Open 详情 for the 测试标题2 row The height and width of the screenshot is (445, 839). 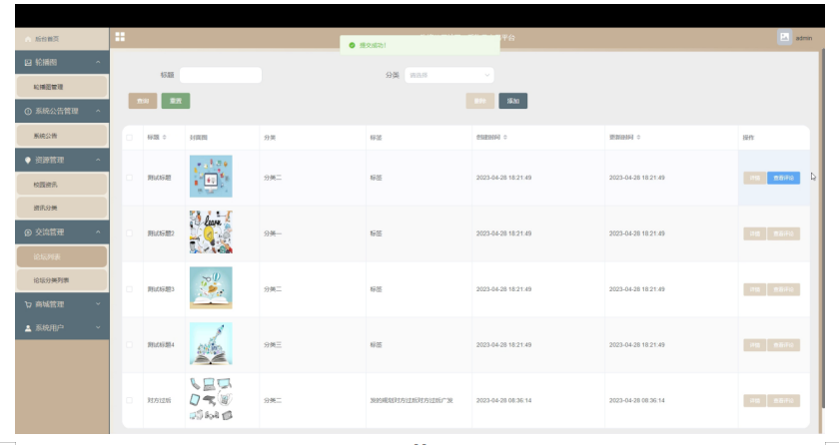[x=754, y=233]
